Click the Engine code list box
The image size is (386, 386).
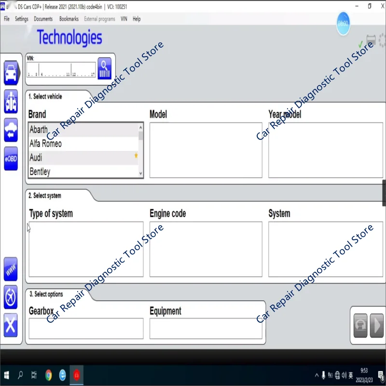(x=206, y=249)
